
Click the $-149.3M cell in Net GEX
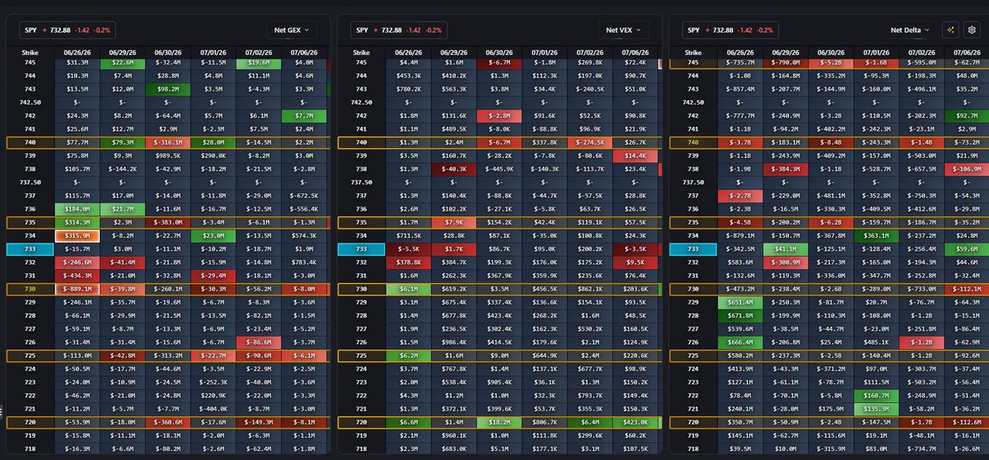258,422
